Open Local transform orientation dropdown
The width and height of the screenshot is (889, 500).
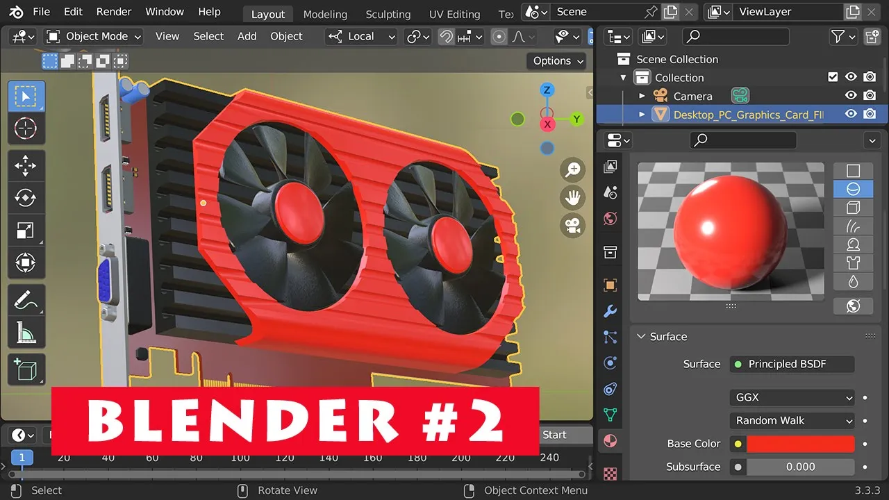(x=362, y=37)
